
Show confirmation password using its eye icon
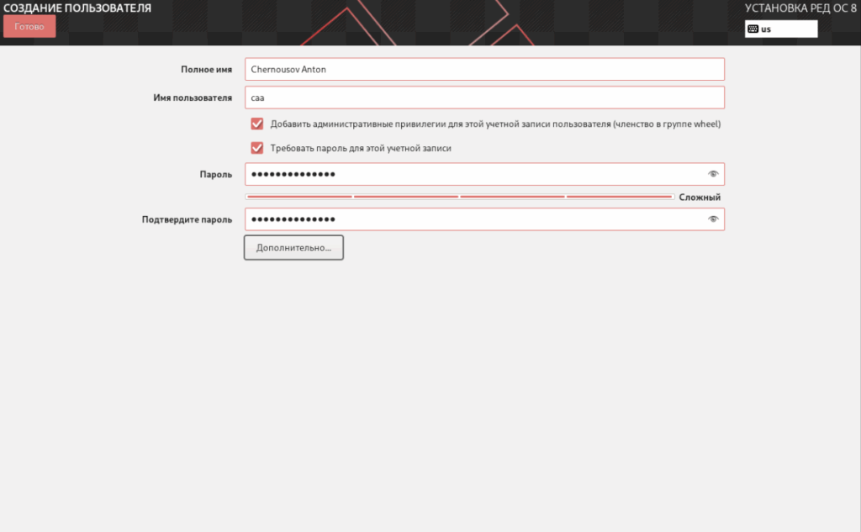tap(713, 219)
